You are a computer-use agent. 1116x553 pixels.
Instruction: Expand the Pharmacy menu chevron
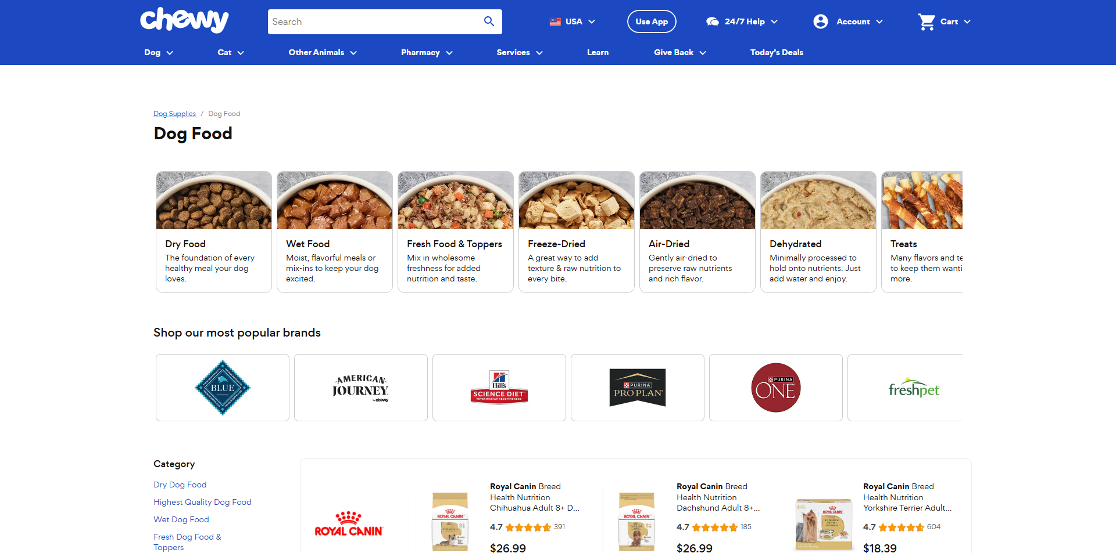pos(449,53)
